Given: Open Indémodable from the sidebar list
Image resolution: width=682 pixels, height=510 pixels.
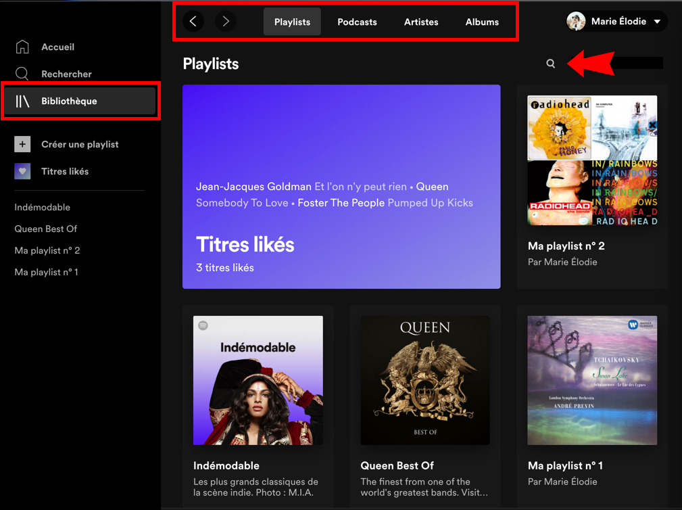Looking at the screenshot, I should (42, 207).
